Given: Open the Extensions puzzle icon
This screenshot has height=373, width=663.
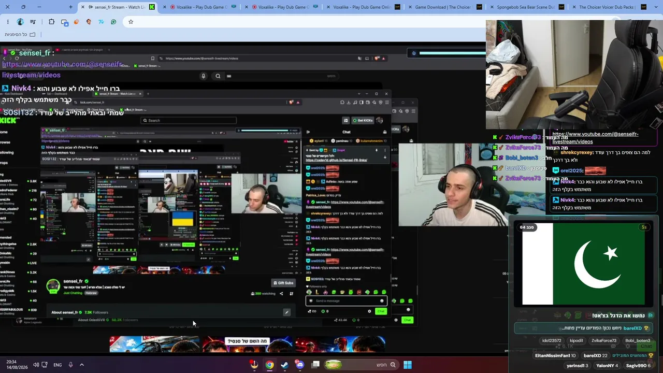Looking at the screenshot, I should click(x=51, y=22).
